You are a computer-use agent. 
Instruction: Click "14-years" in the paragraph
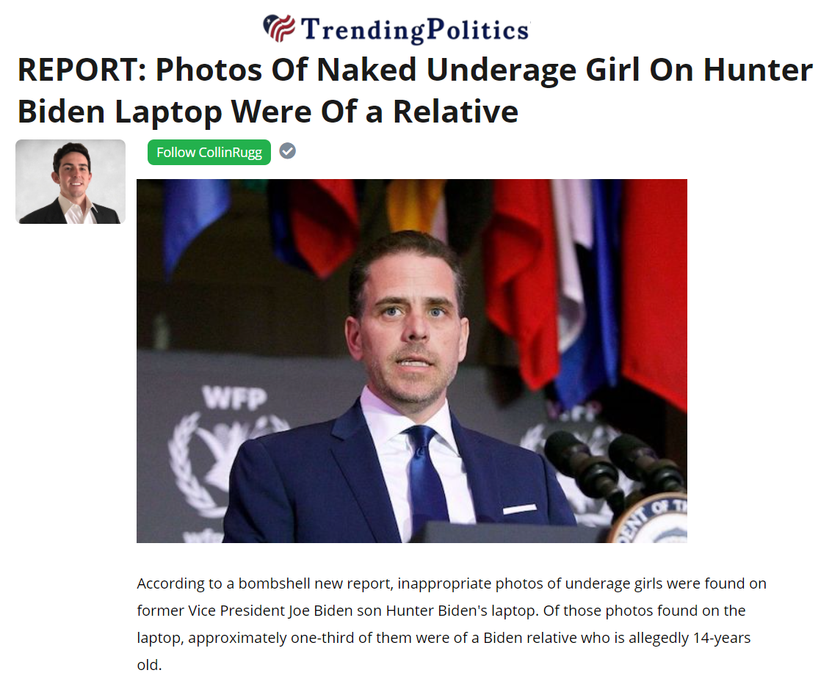pos(722,638)
